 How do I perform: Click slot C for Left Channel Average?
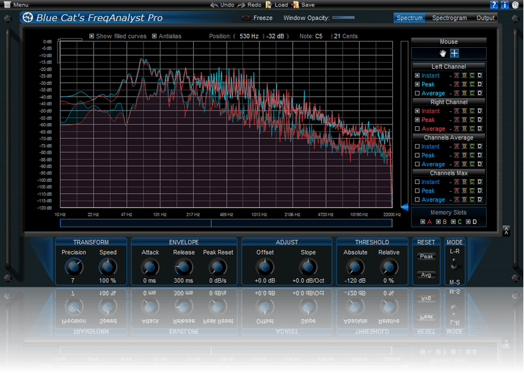pyautogui.click(x=472, y=93)
